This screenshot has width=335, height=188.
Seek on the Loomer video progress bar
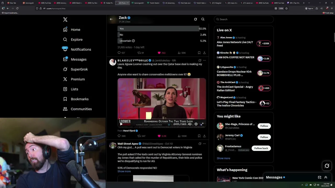click(162, 119)
